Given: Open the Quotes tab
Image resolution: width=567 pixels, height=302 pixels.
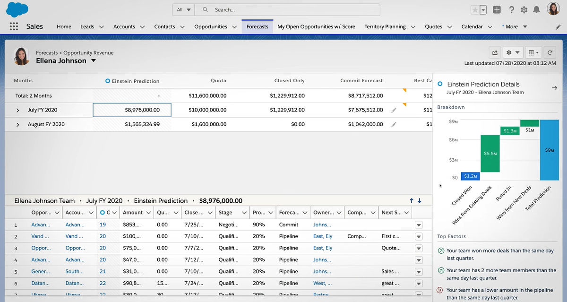Looking at the screenshot, I should click(433, 27).
